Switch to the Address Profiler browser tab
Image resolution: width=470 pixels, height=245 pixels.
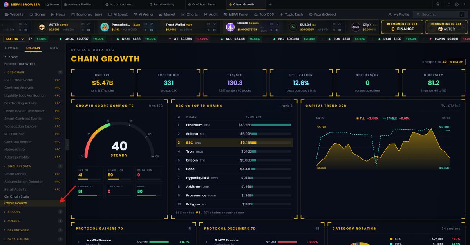83,4
